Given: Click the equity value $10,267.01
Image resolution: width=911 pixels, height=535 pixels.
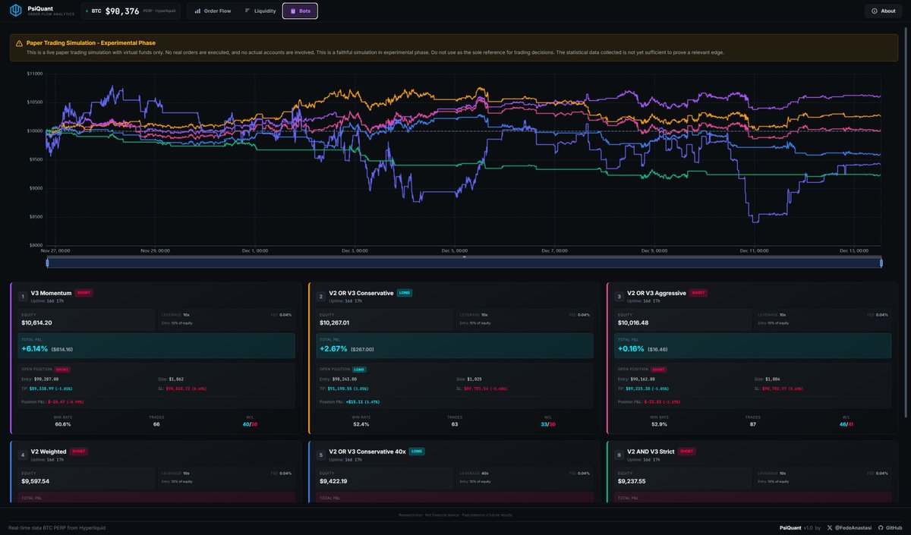Looking at the screenshot, I should pyautogui.click(x=335, y=323).
